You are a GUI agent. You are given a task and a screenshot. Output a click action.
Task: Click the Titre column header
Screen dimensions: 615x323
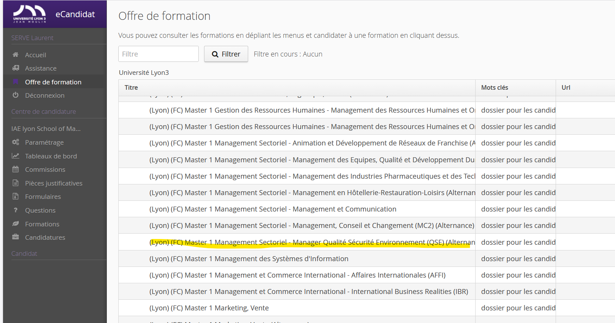(131, 87)
